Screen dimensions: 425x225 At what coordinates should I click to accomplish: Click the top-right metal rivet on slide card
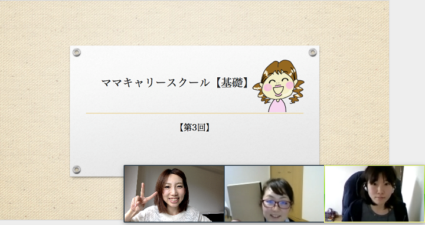313,53
